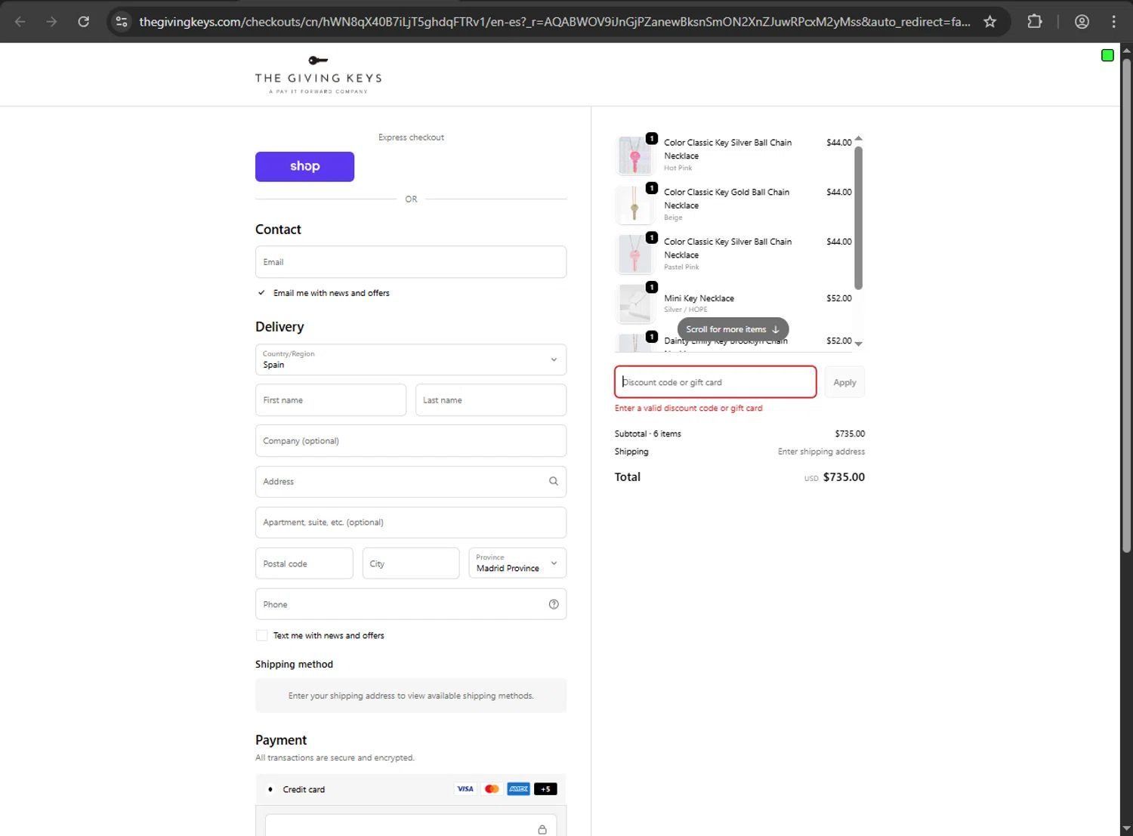1133x836 pixels.
Task: Click the '$735.00' total amount
Action: [x=844, y=477]
